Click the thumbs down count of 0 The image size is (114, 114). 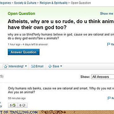20,105
